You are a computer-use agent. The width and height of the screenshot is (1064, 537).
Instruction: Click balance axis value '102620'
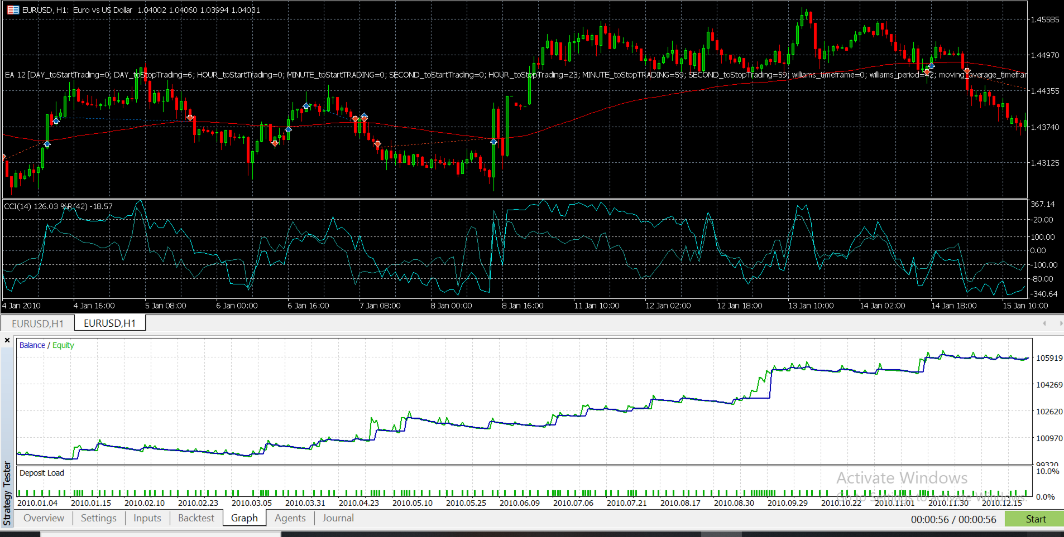[1049, 412]
